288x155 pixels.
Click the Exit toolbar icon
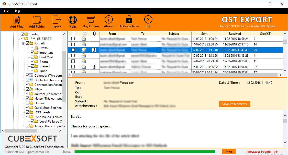click(148, 20)
